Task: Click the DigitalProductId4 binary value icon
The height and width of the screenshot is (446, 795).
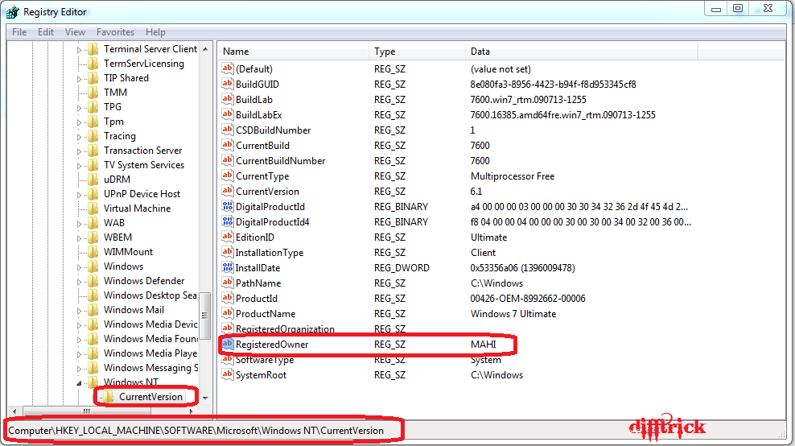Action: (228, 221)
